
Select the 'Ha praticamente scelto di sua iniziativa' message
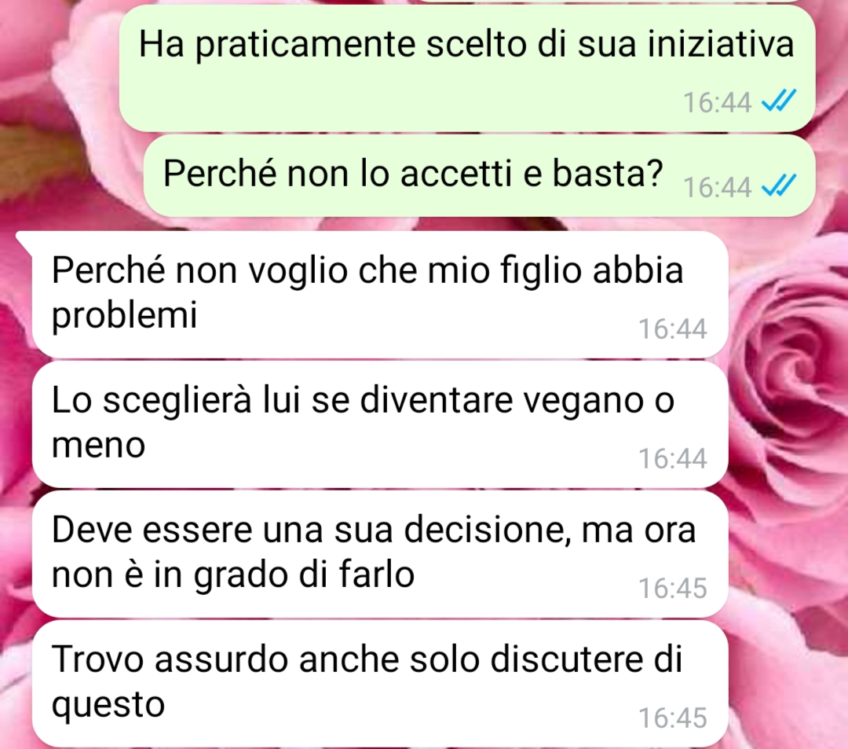coord(466,68)
